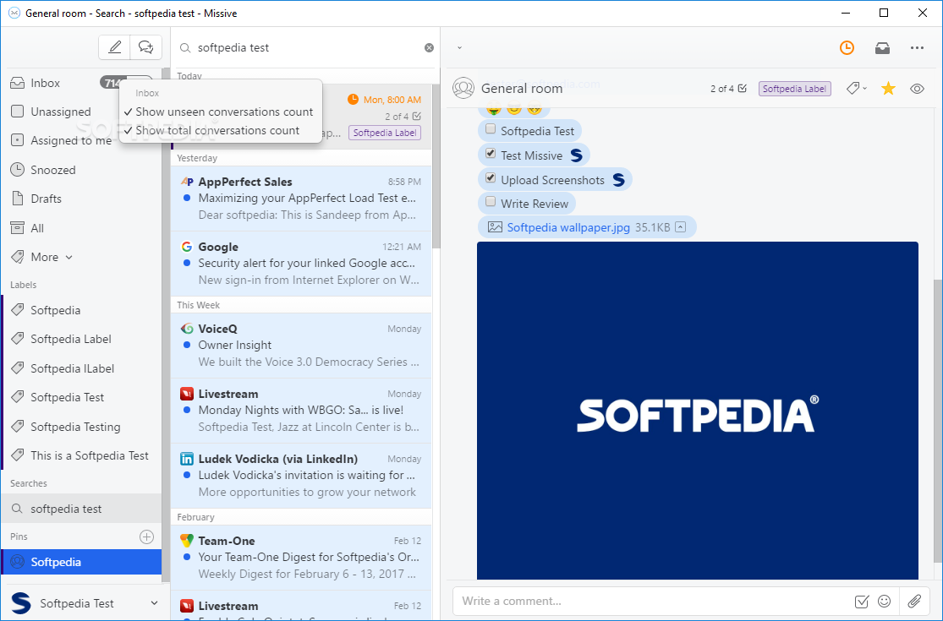Click the compose new email pencil icon
The image size is (943, 621).
114,47
